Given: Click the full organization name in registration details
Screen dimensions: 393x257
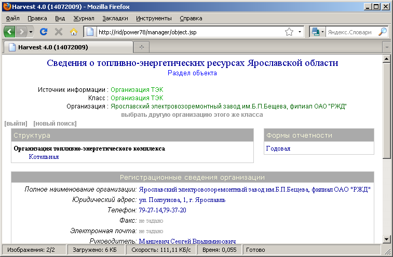Looking at the screenshot, I should [255, 190].
